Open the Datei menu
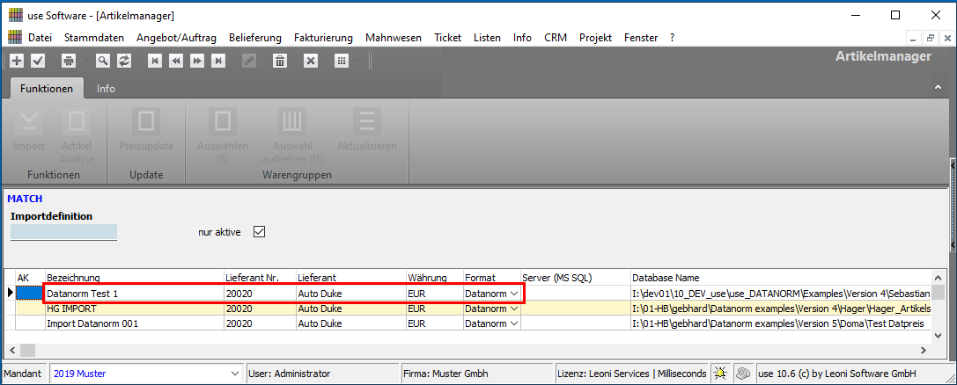 (40, 38)
